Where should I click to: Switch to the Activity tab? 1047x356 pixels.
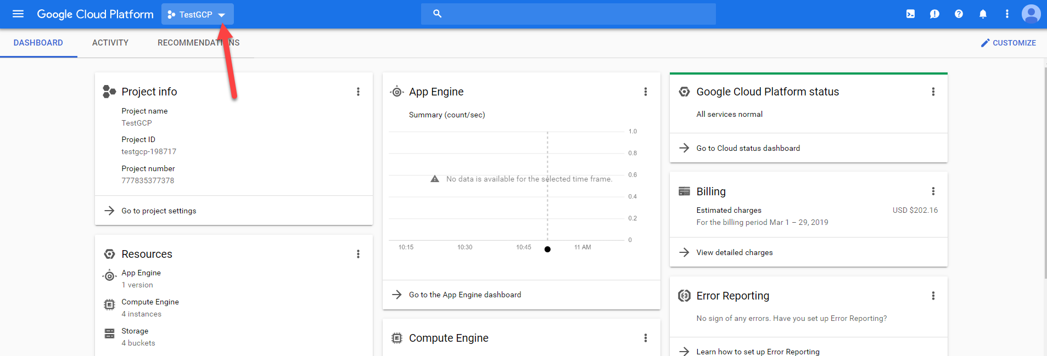[110, 43]
